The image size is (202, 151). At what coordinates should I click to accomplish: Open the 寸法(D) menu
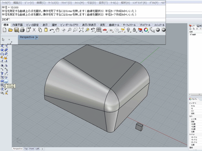coord(92,3)
